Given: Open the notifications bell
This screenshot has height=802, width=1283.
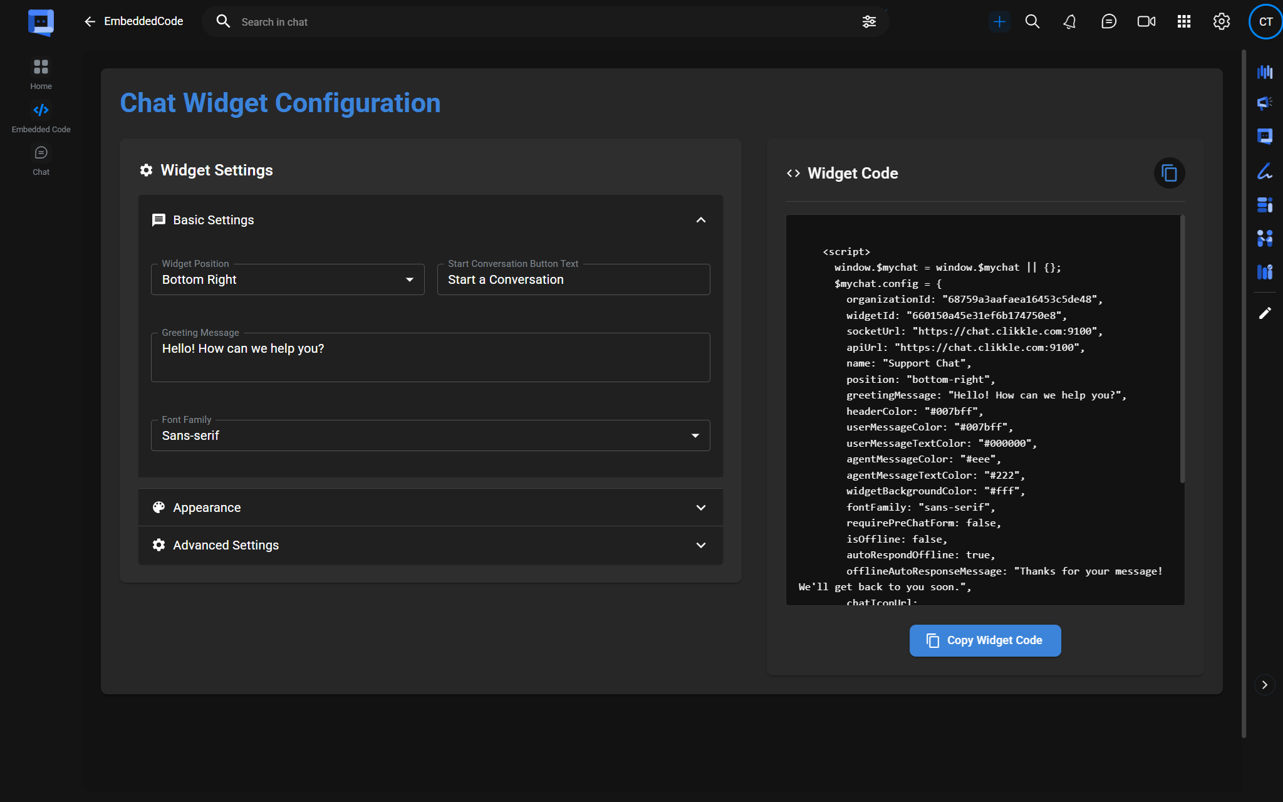Looking at the screenshot, I should [x=1070, y=22].
